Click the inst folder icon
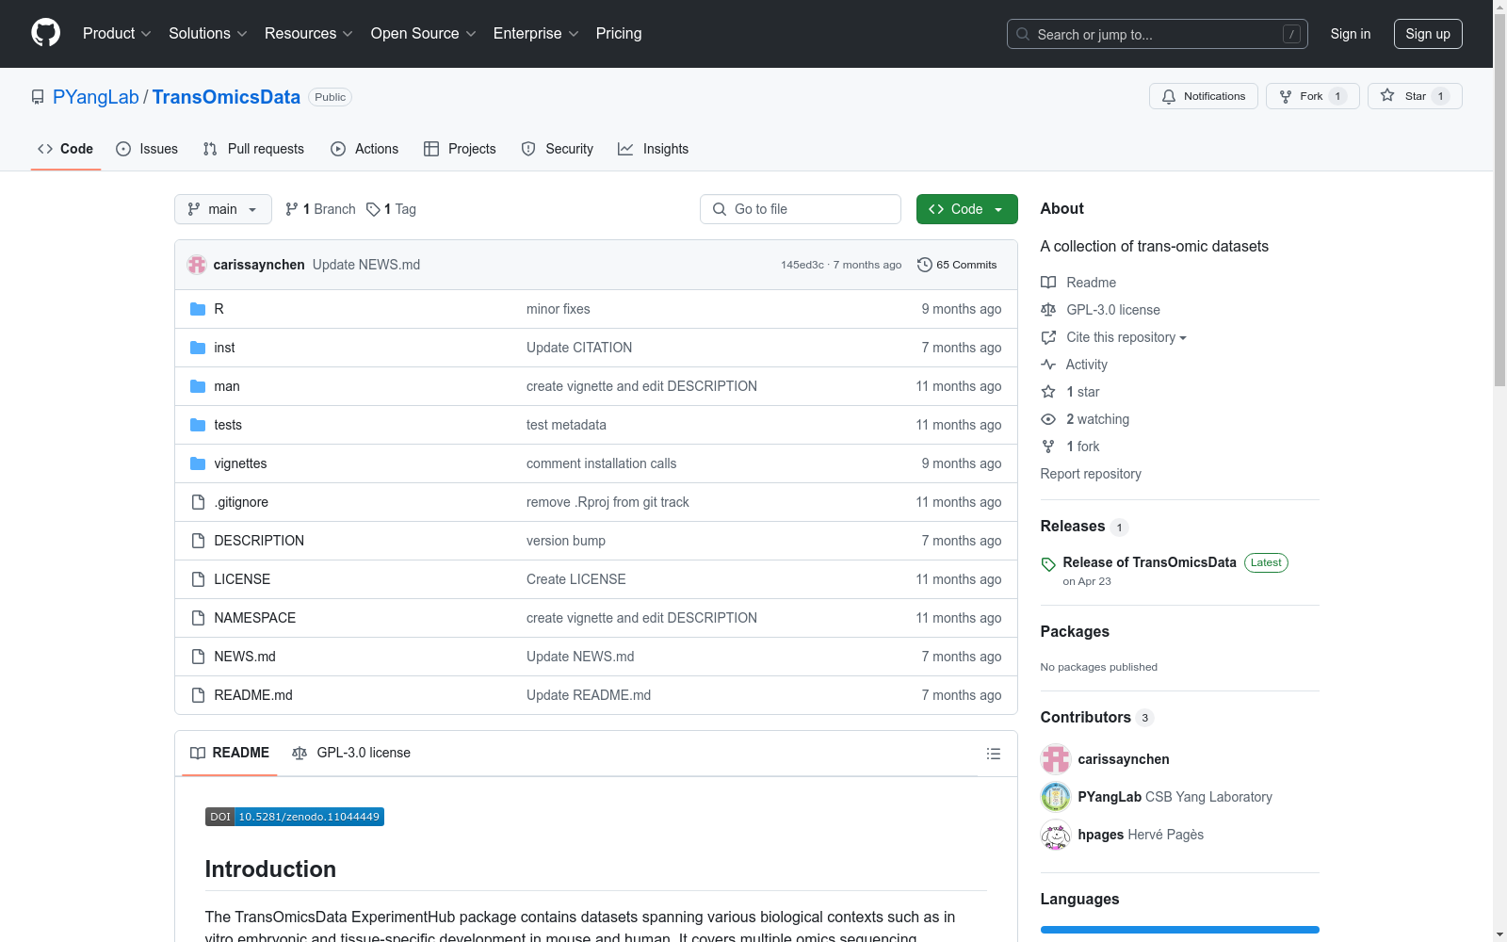Image resolution: width=1507 pixels, height=942 pixels. click(198, 348)
